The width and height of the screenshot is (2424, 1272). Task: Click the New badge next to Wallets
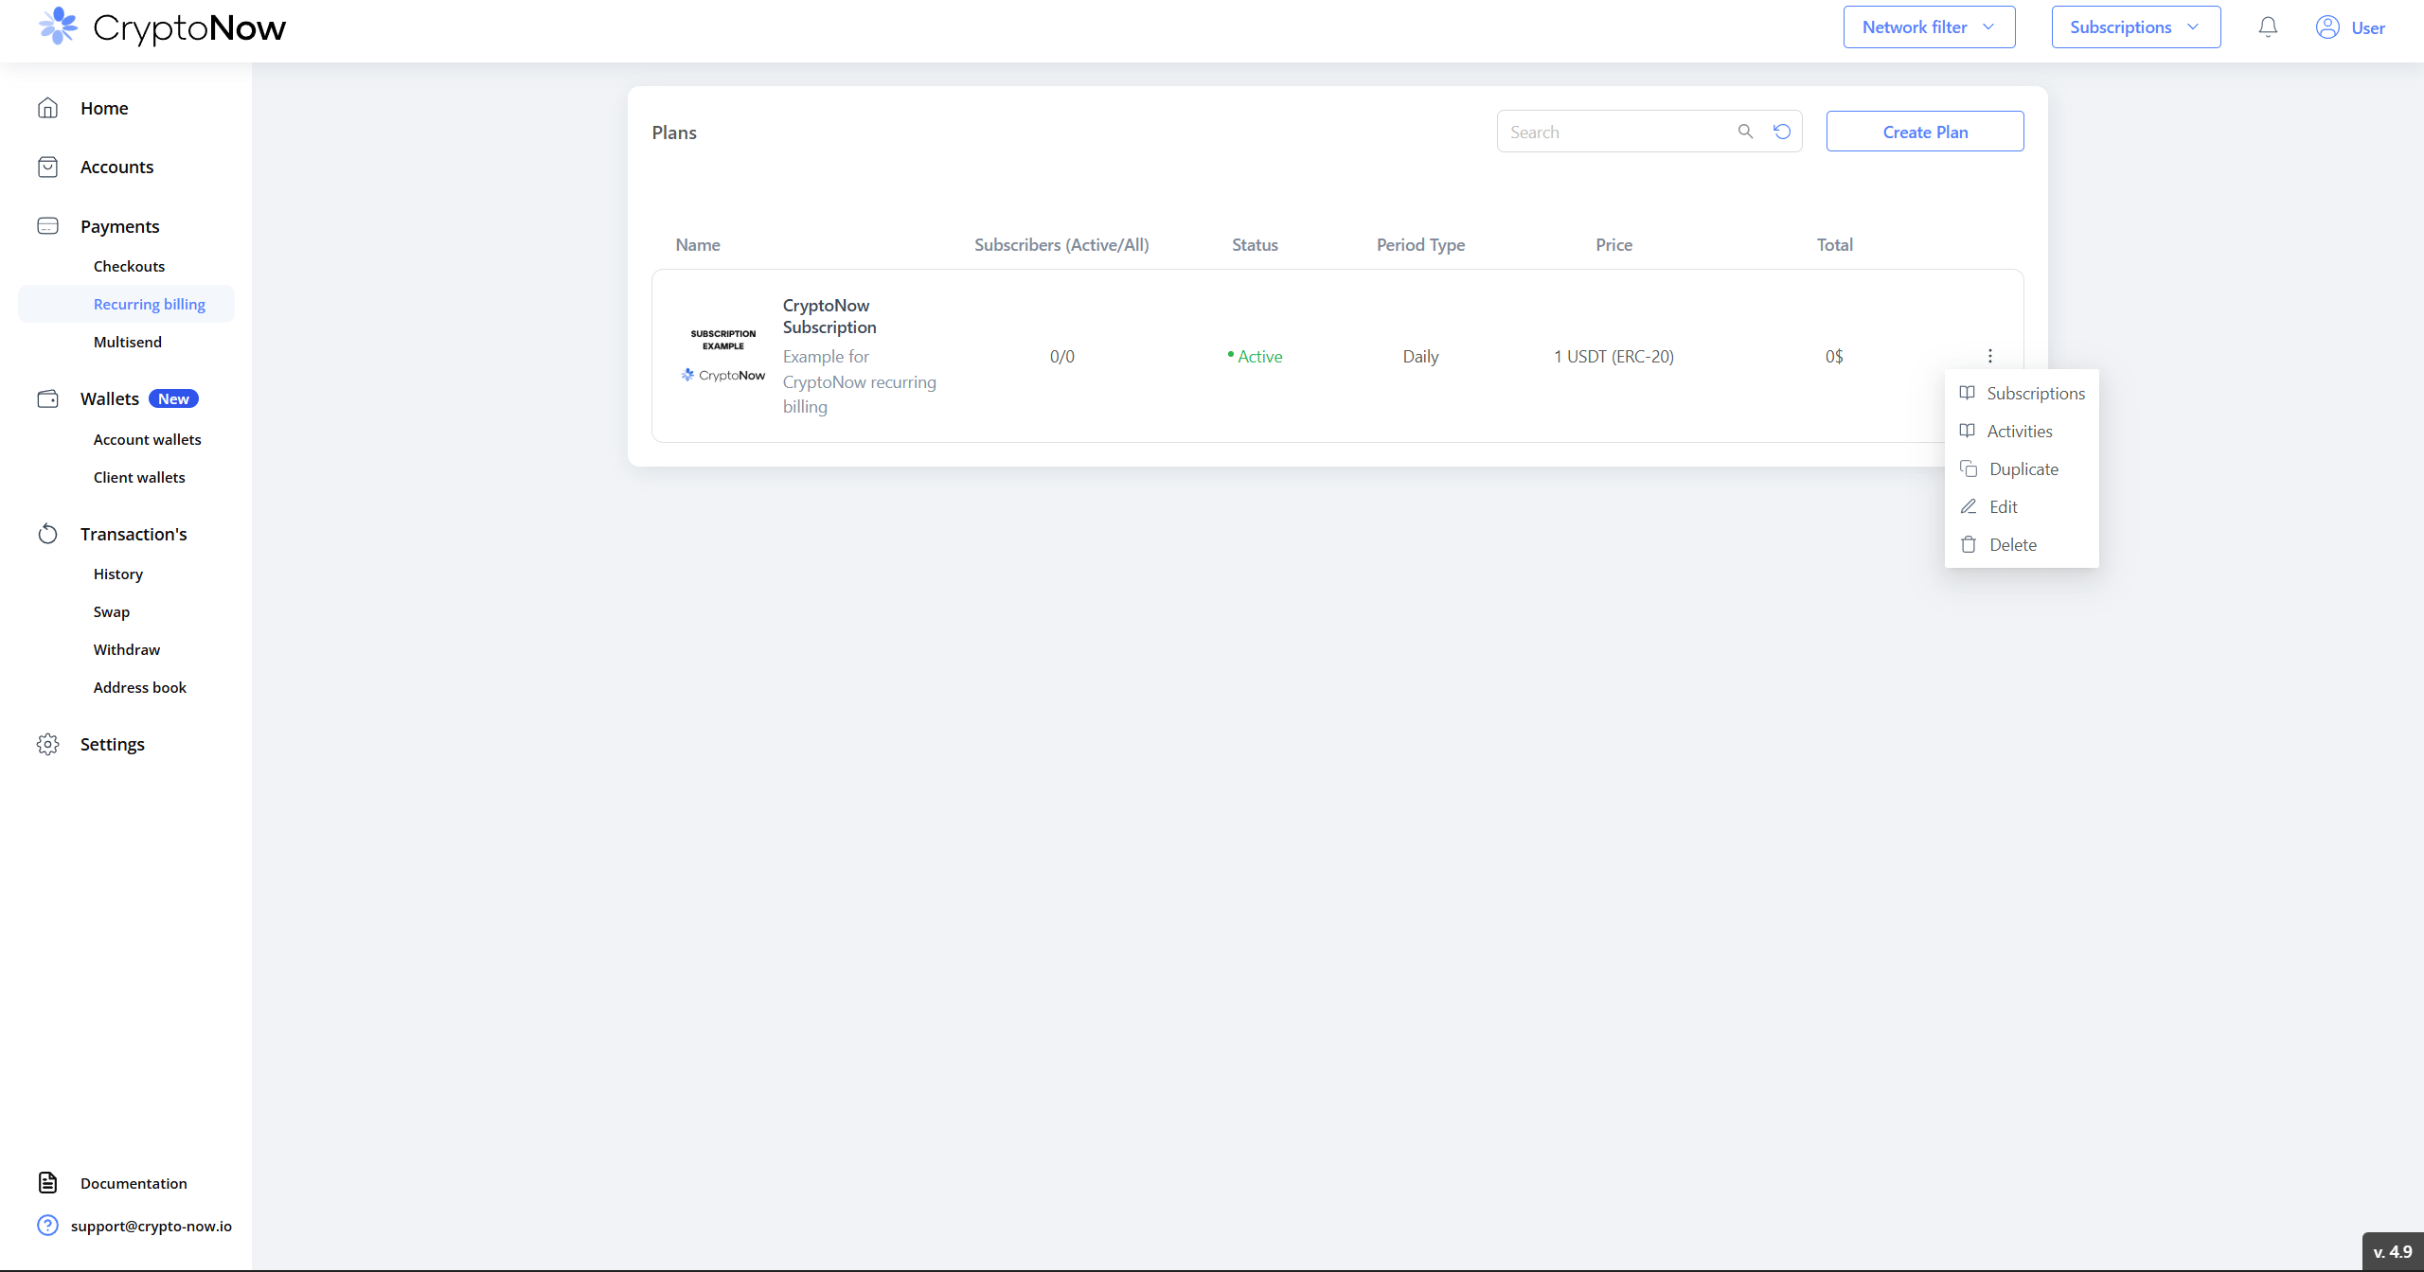coord(173,398)
